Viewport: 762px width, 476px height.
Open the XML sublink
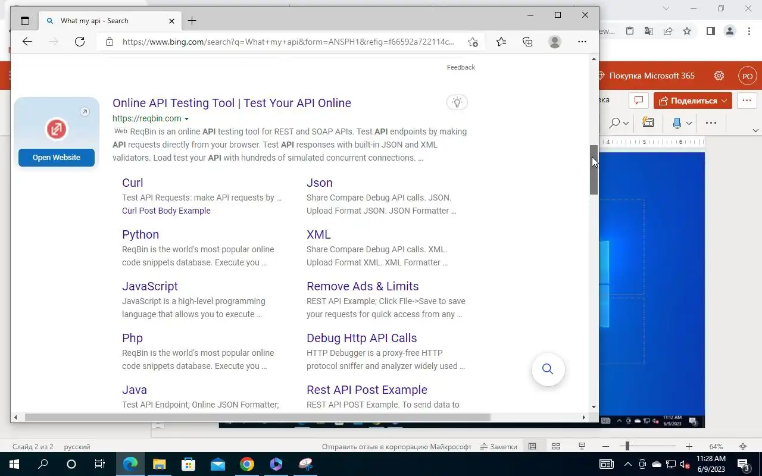coord(318,234)
